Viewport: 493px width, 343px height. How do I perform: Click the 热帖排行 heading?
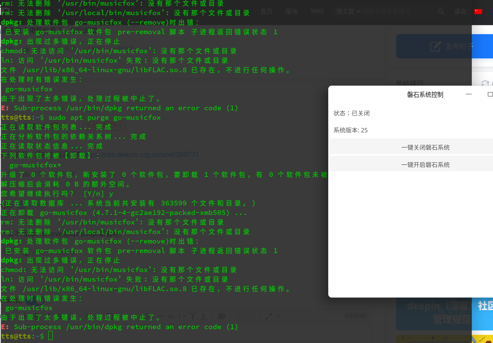tap(410, 83)
